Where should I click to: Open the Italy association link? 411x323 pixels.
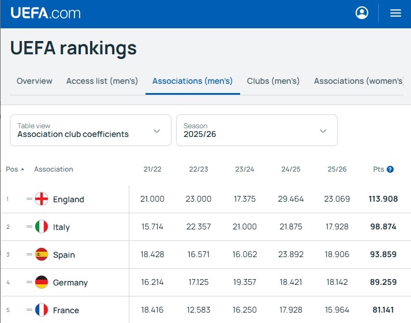(61, 227)
